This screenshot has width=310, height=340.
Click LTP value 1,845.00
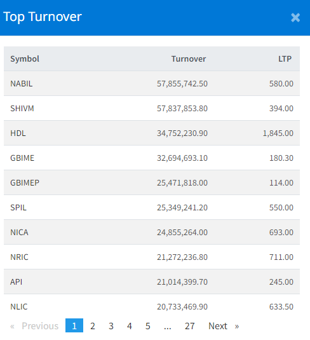tap(278, 133)
